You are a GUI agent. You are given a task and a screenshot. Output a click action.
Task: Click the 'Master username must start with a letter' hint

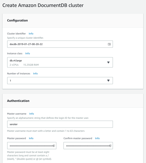(46, 131)
